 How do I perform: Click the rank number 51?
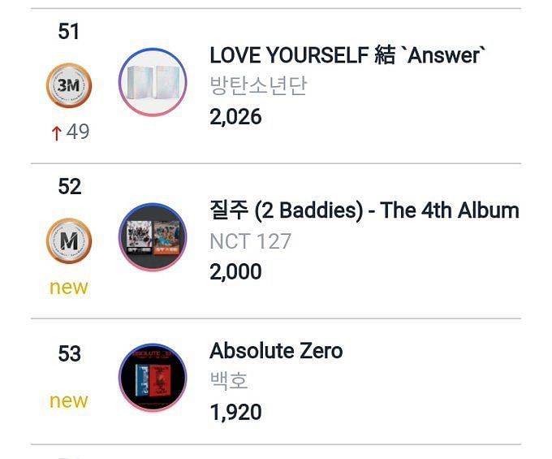point(69,32)
